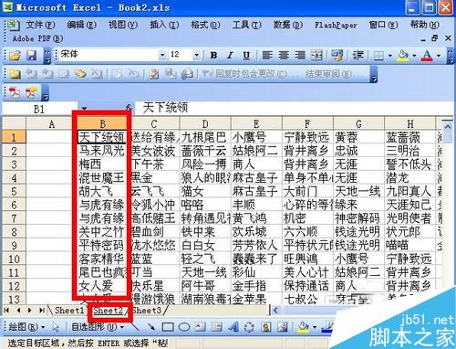This screenshot has height=349, width=456.
Task: Click the Borders icon
Action: click(378, 56)
